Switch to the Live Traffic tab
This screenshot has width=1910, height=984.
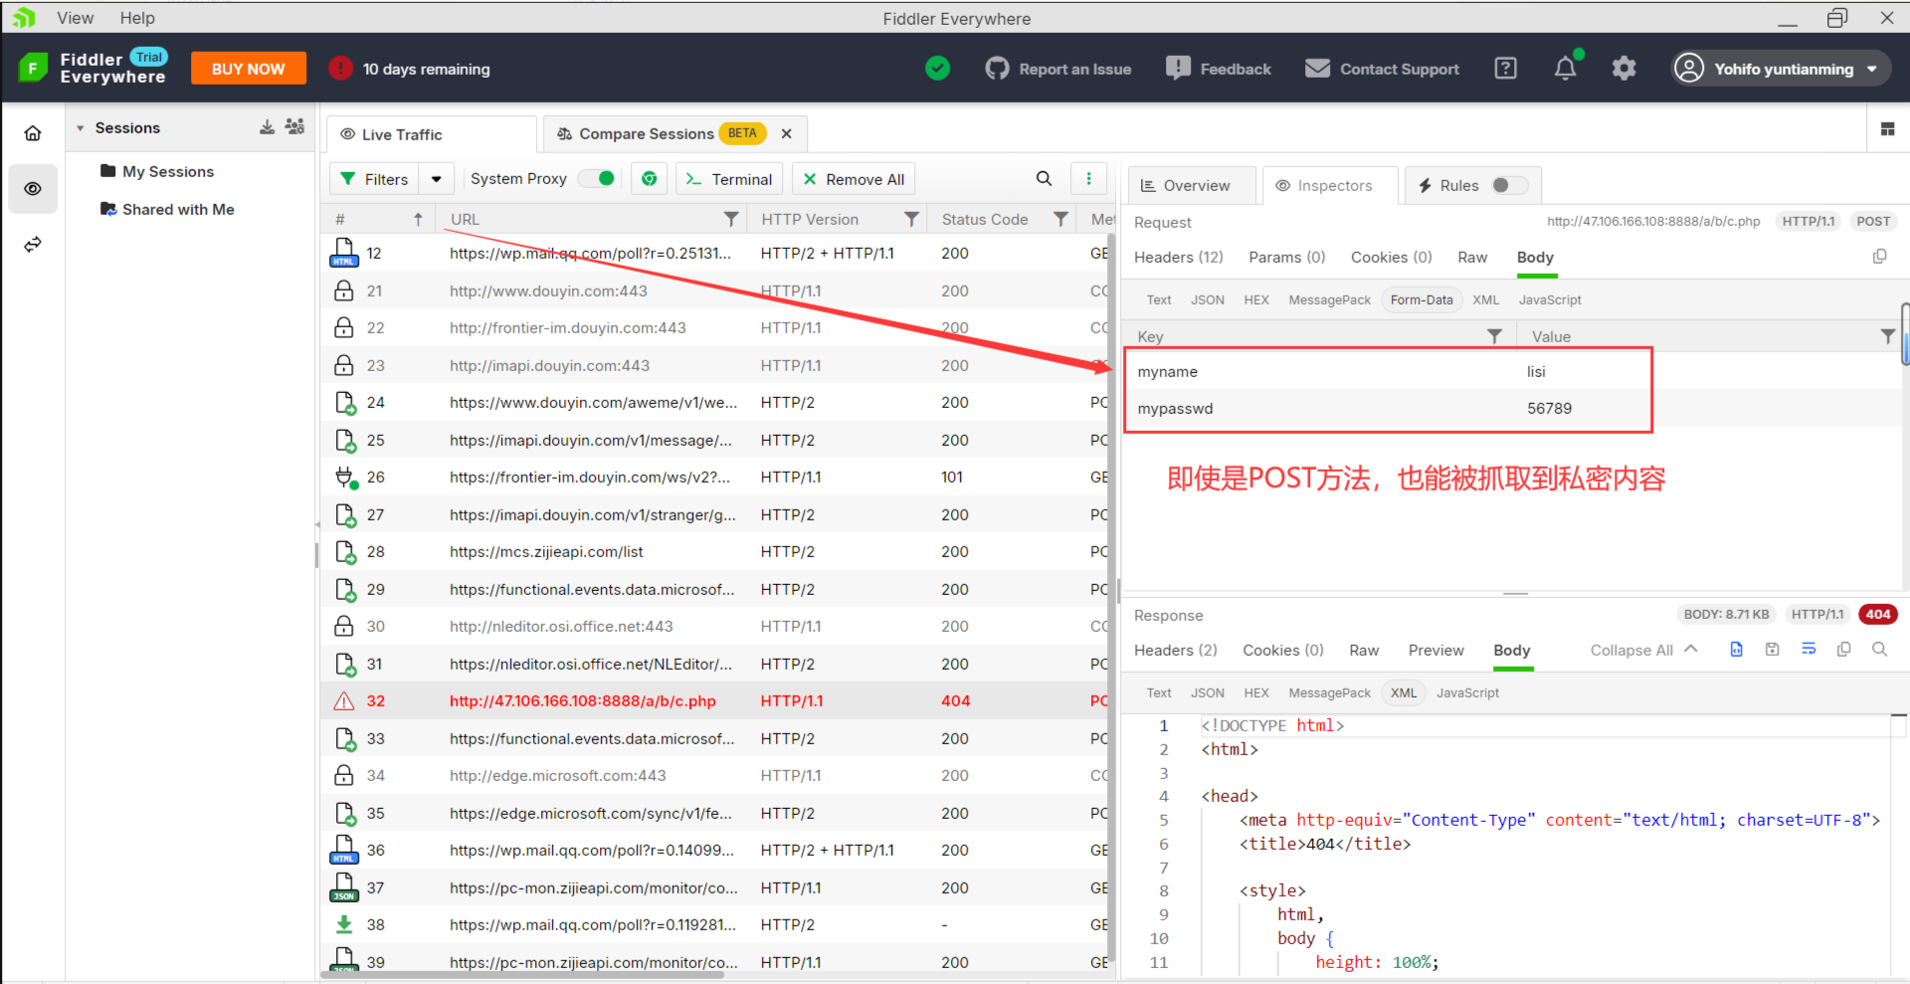[x=431, y=134]
